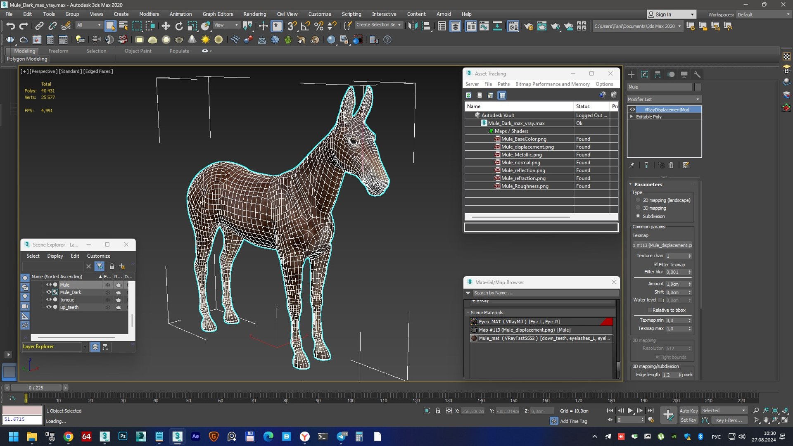Activate the Select and Rotate tool
The width and height of the screenshot is (793, 446).
179,26
